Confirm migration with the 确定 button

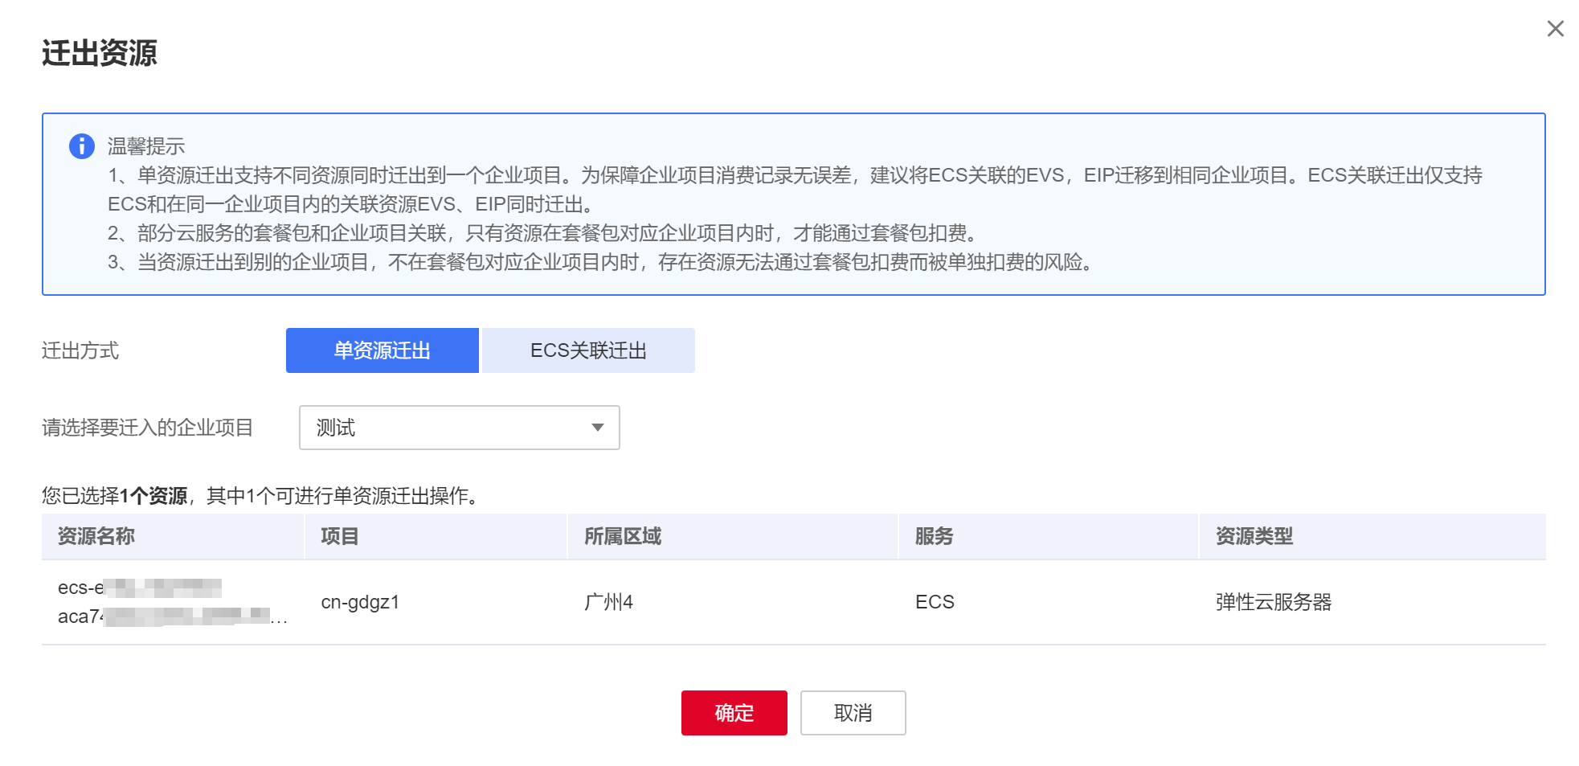point(734,713)
